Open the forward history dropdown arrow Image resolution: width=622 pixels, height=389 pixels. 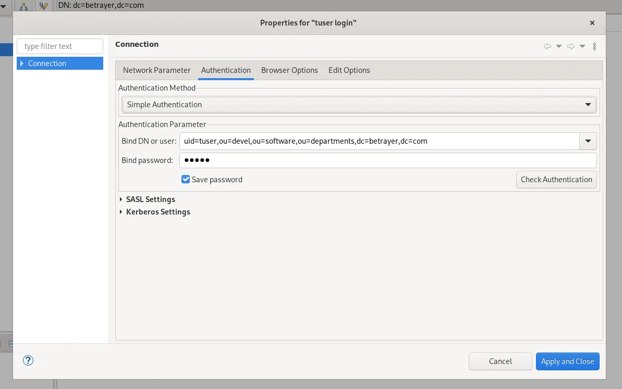click(x=582, y=46)
